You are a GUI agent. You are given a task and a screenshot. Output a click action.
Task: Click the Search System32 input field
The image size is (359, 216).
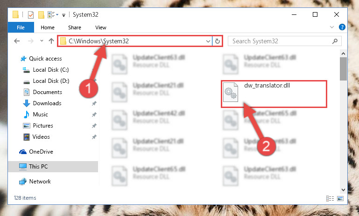click(281, 41)
